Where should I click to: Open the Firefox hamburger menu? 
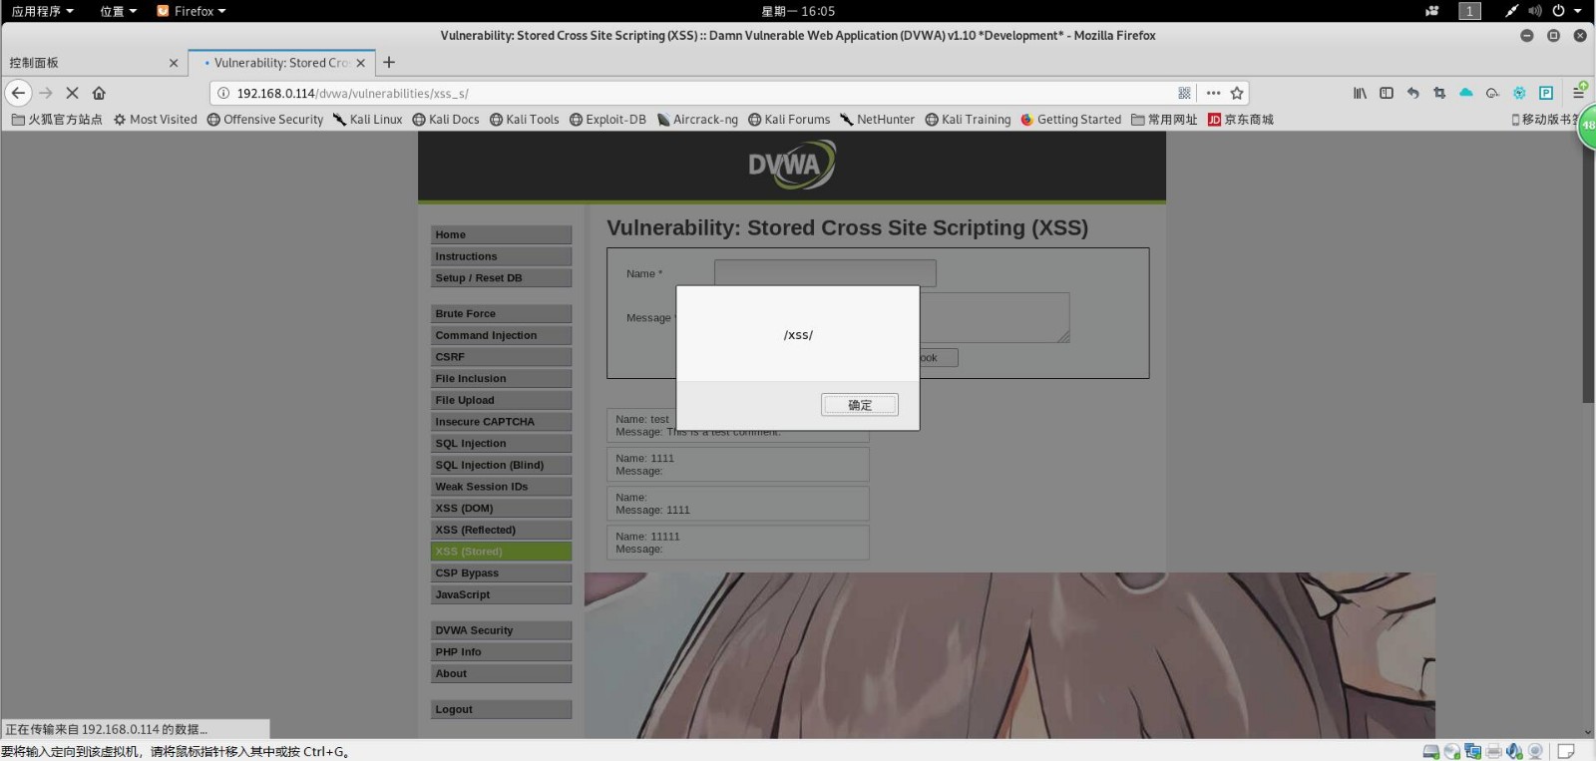1579,93
